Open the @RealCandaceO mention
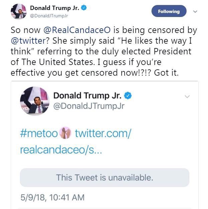This screenshot has height=209, width=208. [78, 31]
